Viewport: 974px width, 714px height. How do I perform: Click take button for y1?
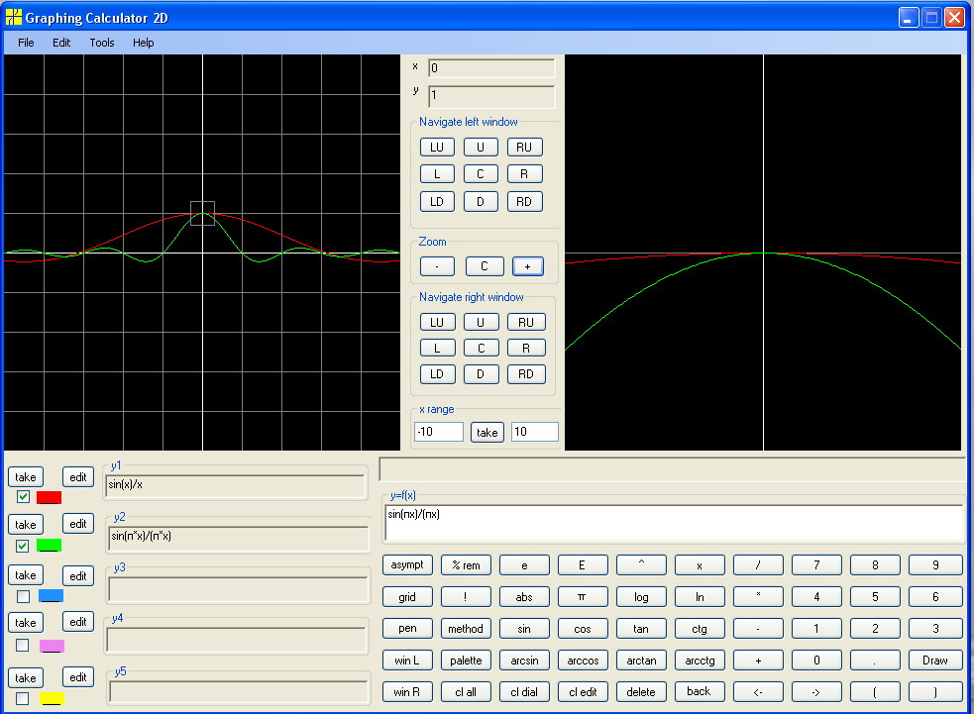(x=26, y=477)
